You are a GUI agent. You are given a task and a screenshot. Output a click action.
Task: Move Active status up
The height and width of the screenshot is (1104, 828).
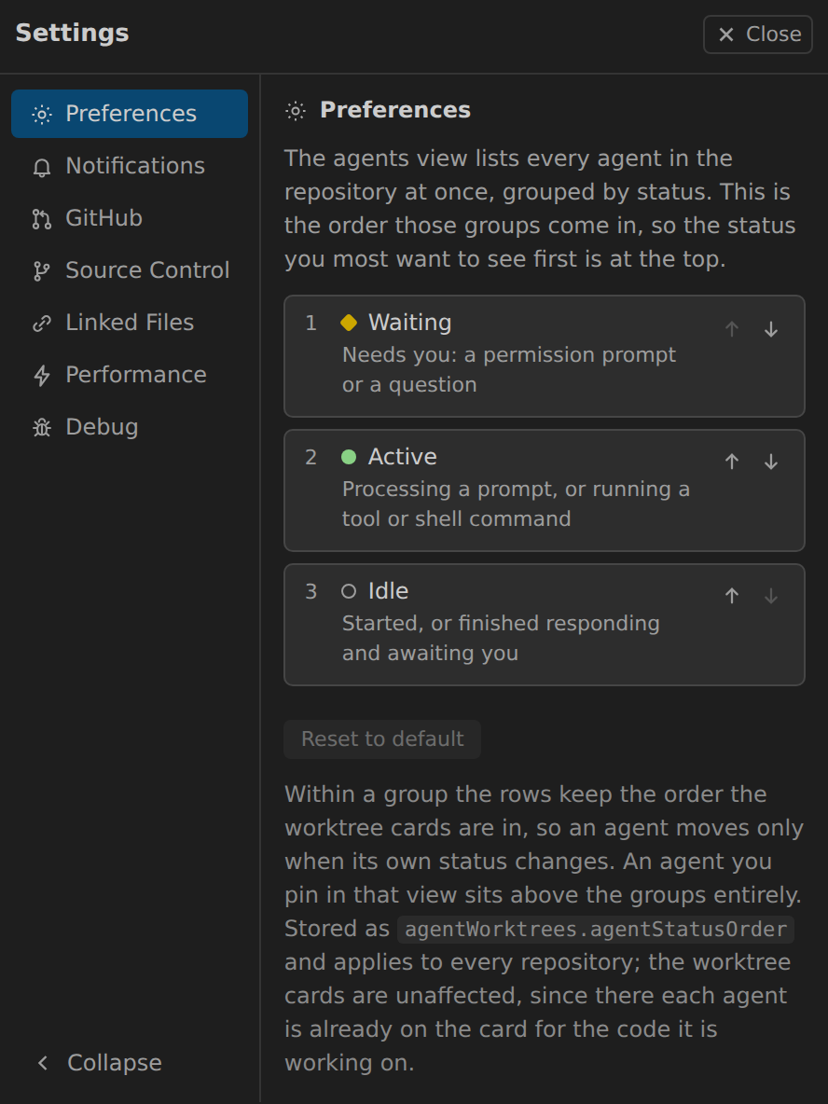pyautogui.click(x=732, y=462)
